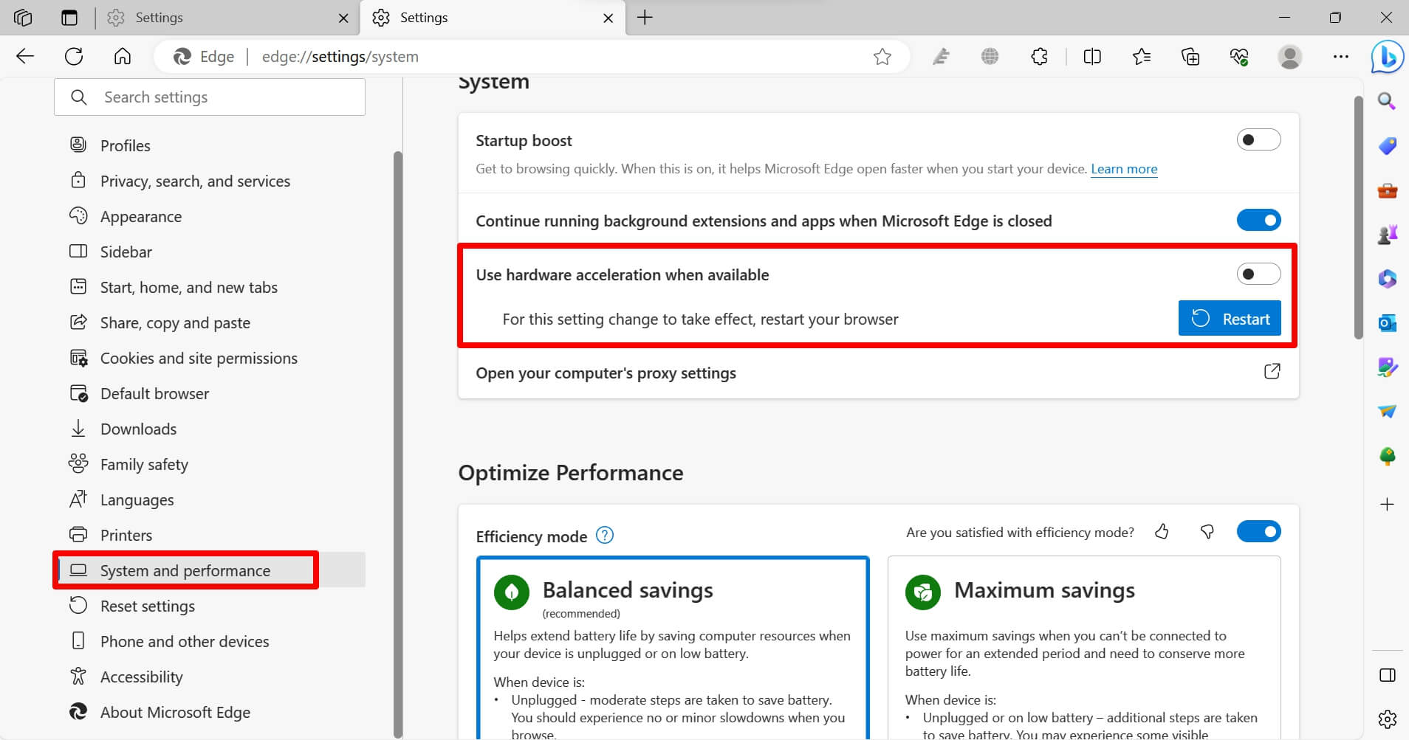Click the Restart button
The height and width of the screenshot is (740, 1409).
[1229, 318]
